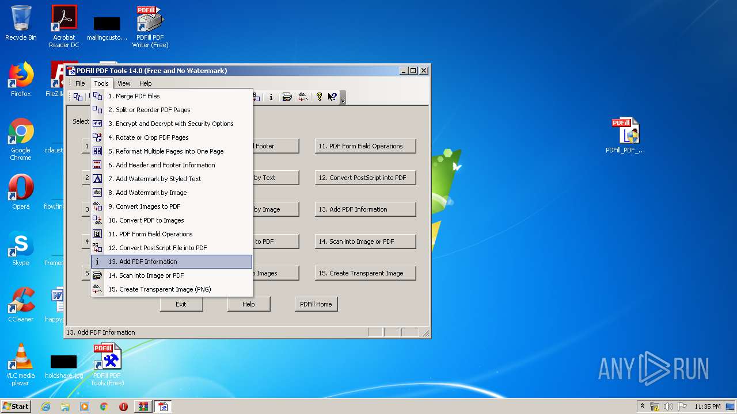The image size is (737, 414).
Task: Open Windows Explorer folder in taskbar
Action: [65, 407]
